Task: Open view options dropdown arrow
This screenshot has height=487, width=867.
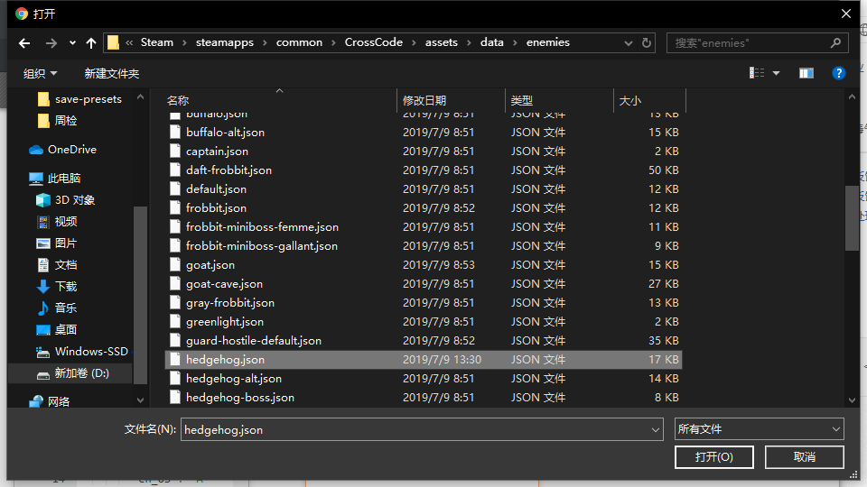Action: click(776, 73)
